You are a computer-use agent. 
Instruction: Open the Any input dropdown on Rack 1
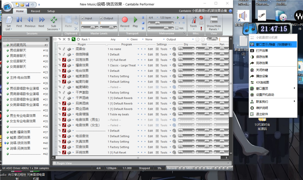pyautogui.click(x=128, y=39)
